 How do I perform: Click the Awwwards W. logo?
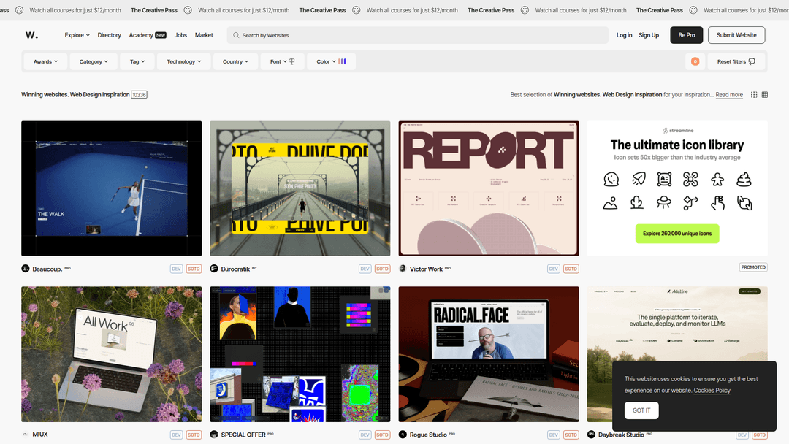pos(31,35)
